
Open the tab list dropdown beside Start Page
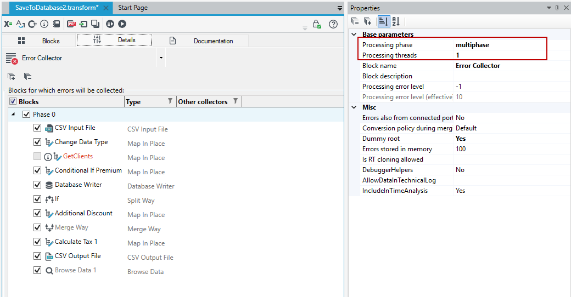coord(340,8)
